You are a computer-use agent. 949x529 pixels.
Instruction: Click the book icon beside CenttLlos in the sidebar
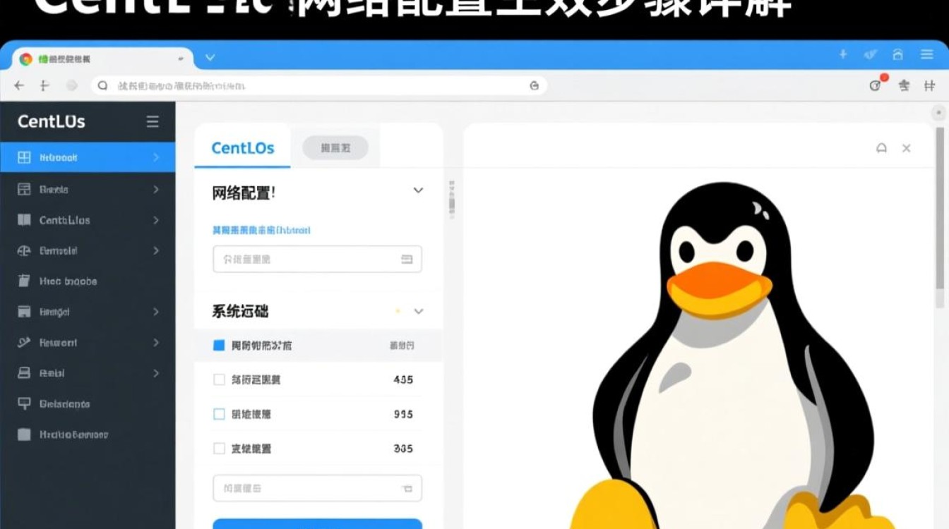tap(24, 220)
